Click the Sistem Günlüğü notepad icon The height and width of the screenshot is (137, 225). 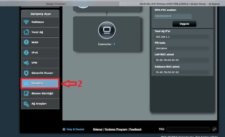pyautogui.click(x=27, y=93)
